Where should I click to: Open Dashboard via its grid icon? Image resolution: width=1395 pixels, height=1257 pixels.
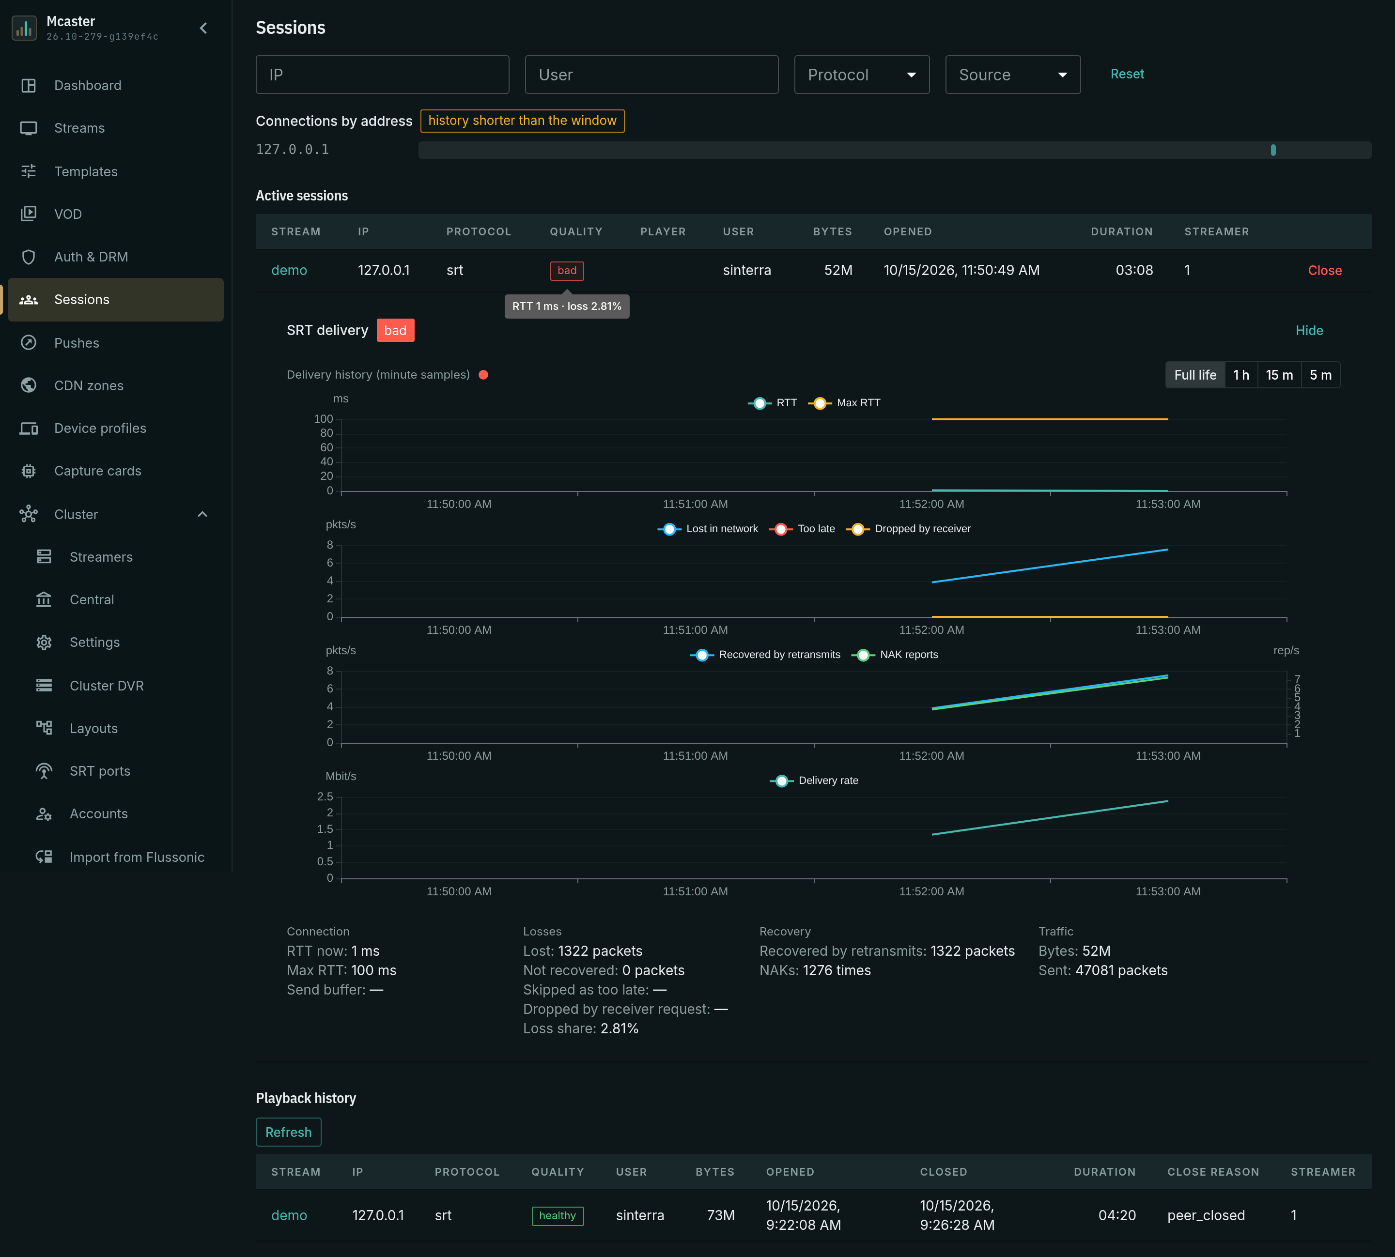tap(28, 86)
